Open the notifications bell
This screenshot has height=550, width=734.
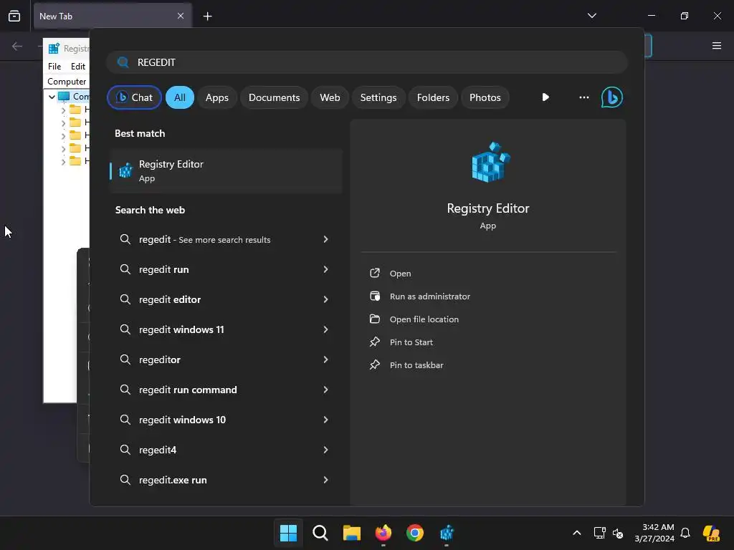coord(685,533)
